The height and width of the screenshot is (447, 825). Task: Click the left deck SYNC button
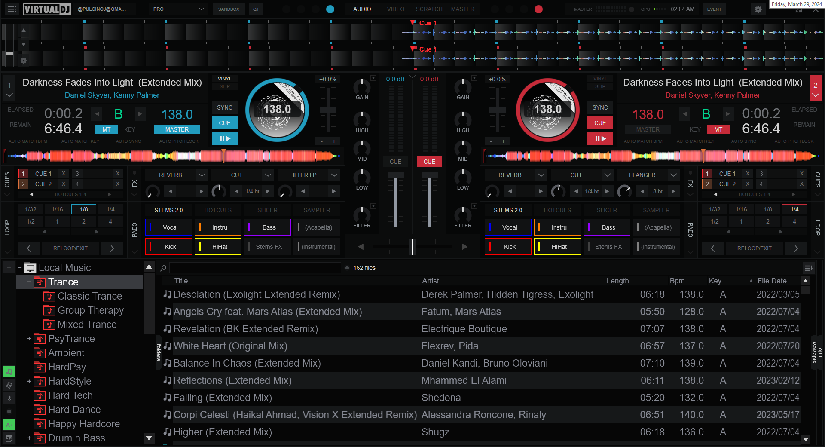[224, 107]
